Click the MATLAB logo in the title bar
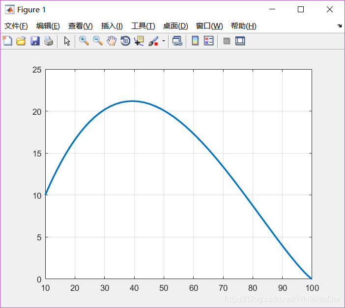 click(10, 9)
